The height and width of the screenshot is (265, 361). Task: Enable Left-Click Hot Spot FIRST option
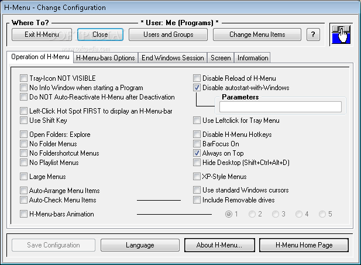coord(96,111)
